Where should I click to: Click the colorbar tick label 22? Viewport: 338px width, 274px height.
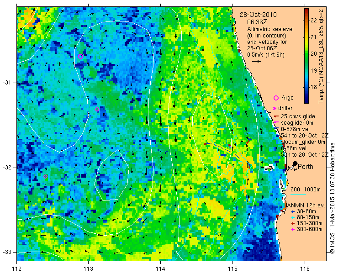[x=314, y=21]
